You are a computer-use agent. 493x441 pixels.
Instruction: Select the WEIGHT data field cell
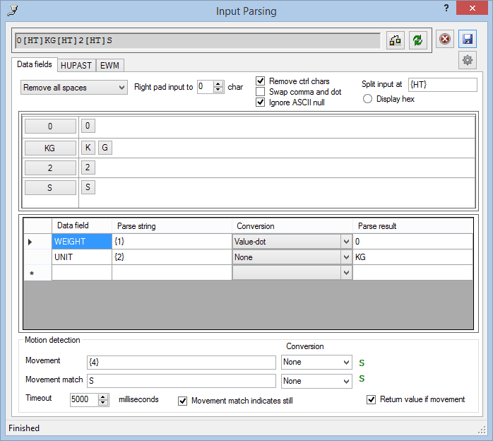pos(82,242)
